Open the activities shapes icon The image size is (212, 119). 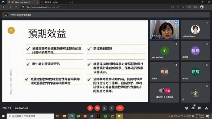click(206, 108)
